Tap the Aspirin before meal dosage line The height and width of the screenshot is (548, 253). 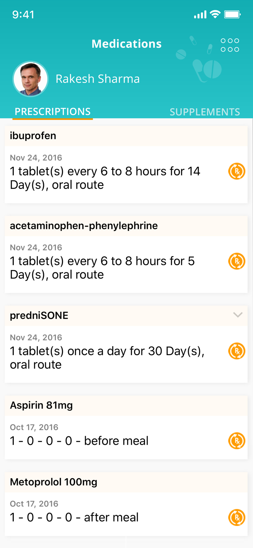[x=79, y=441]
